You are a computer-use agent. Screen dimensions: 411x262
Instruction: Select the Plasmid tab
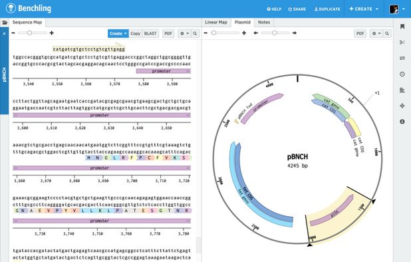point(243,22)
